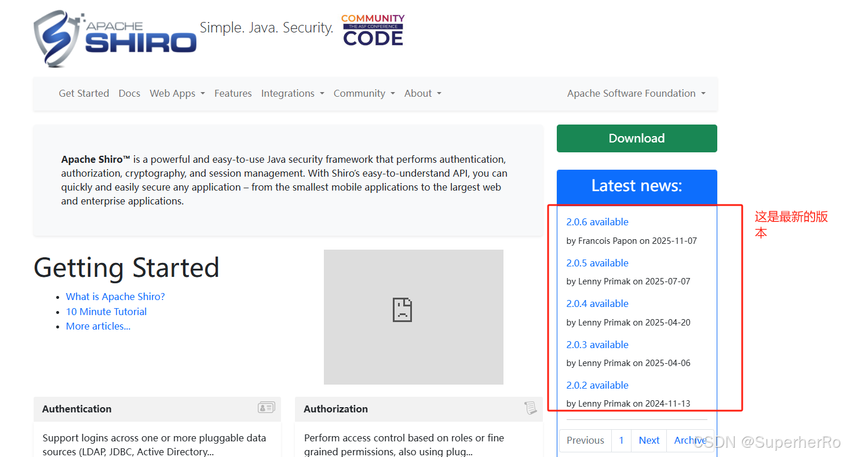
Task: Open the 10 Minute Tutorial link
Action: coord(107,312)
